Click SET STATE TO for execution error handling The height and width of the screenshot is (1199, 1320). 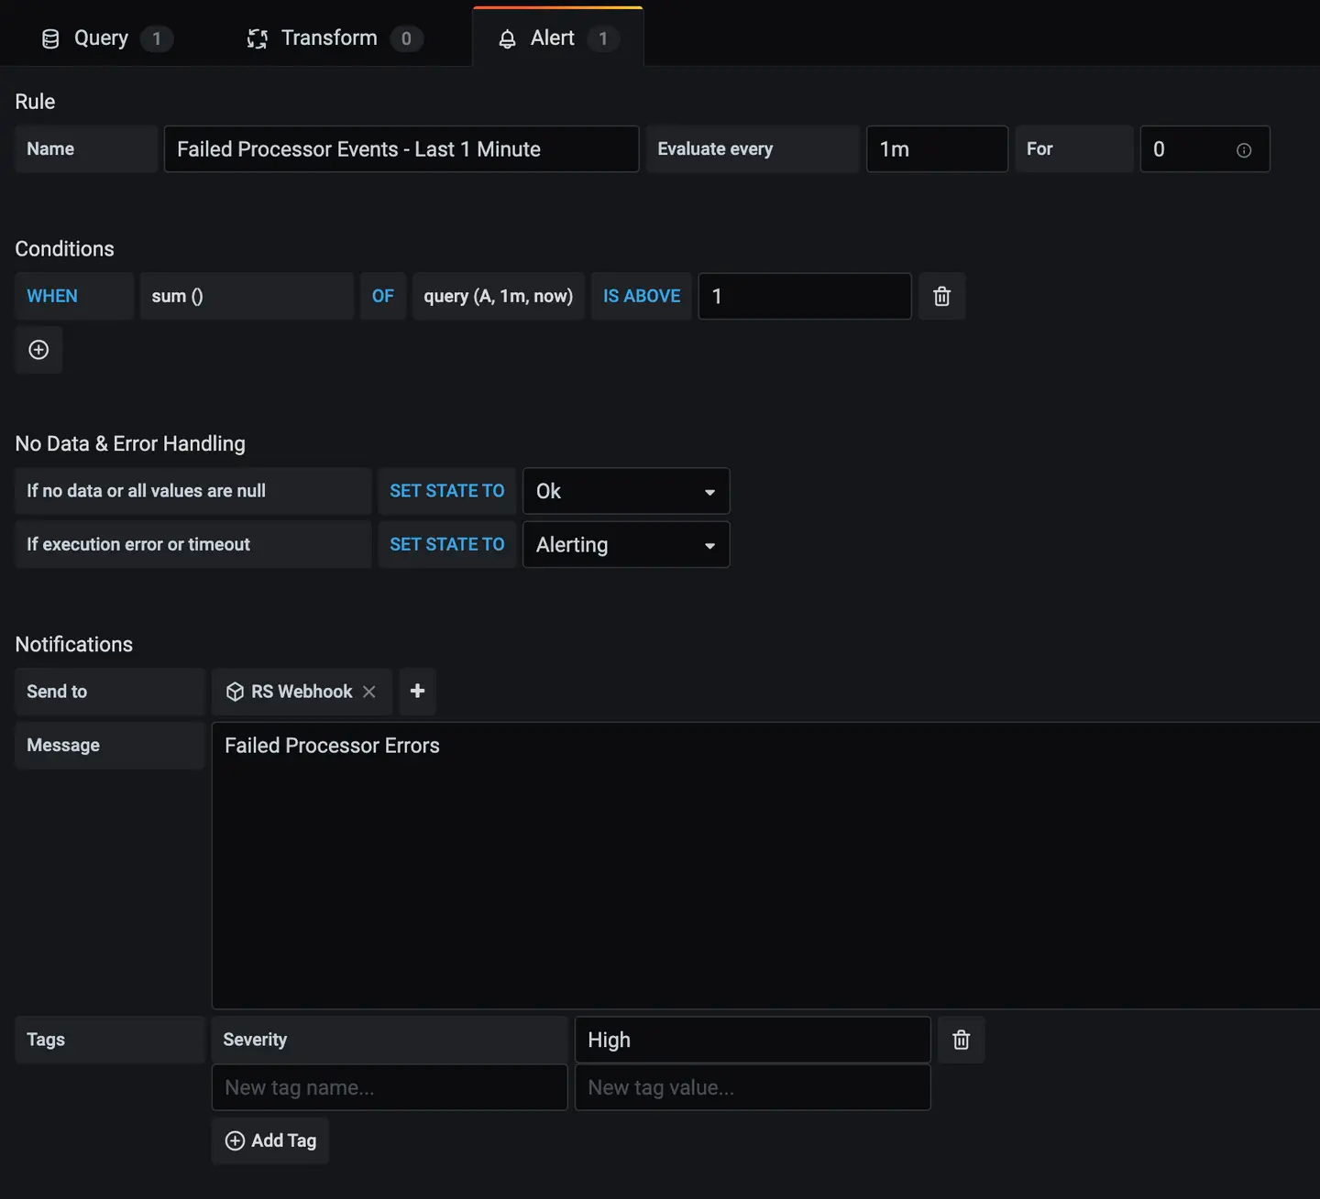coord(446,544)
